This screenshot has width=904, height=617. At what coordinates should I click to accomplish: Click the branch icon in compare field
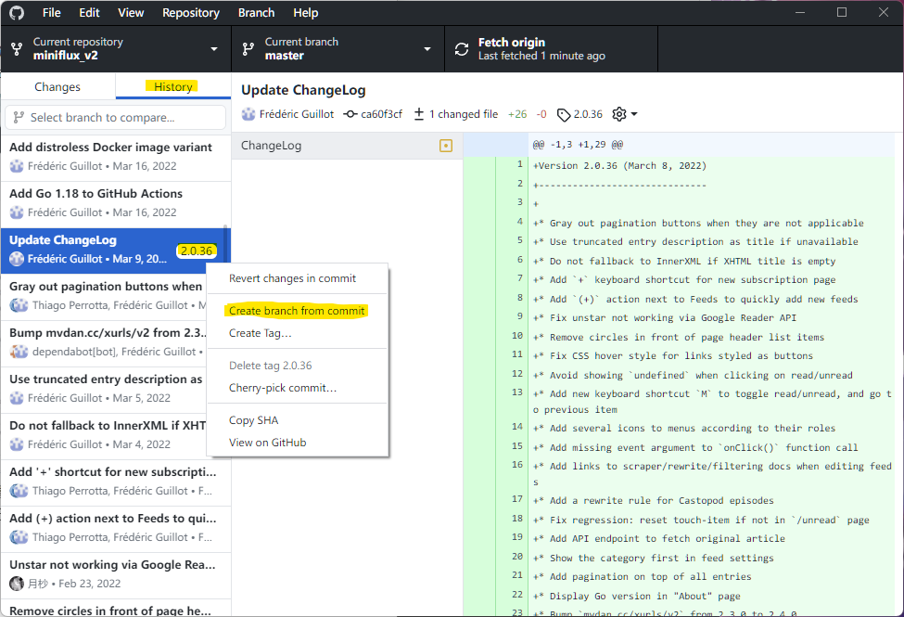[x=19, y=117]
